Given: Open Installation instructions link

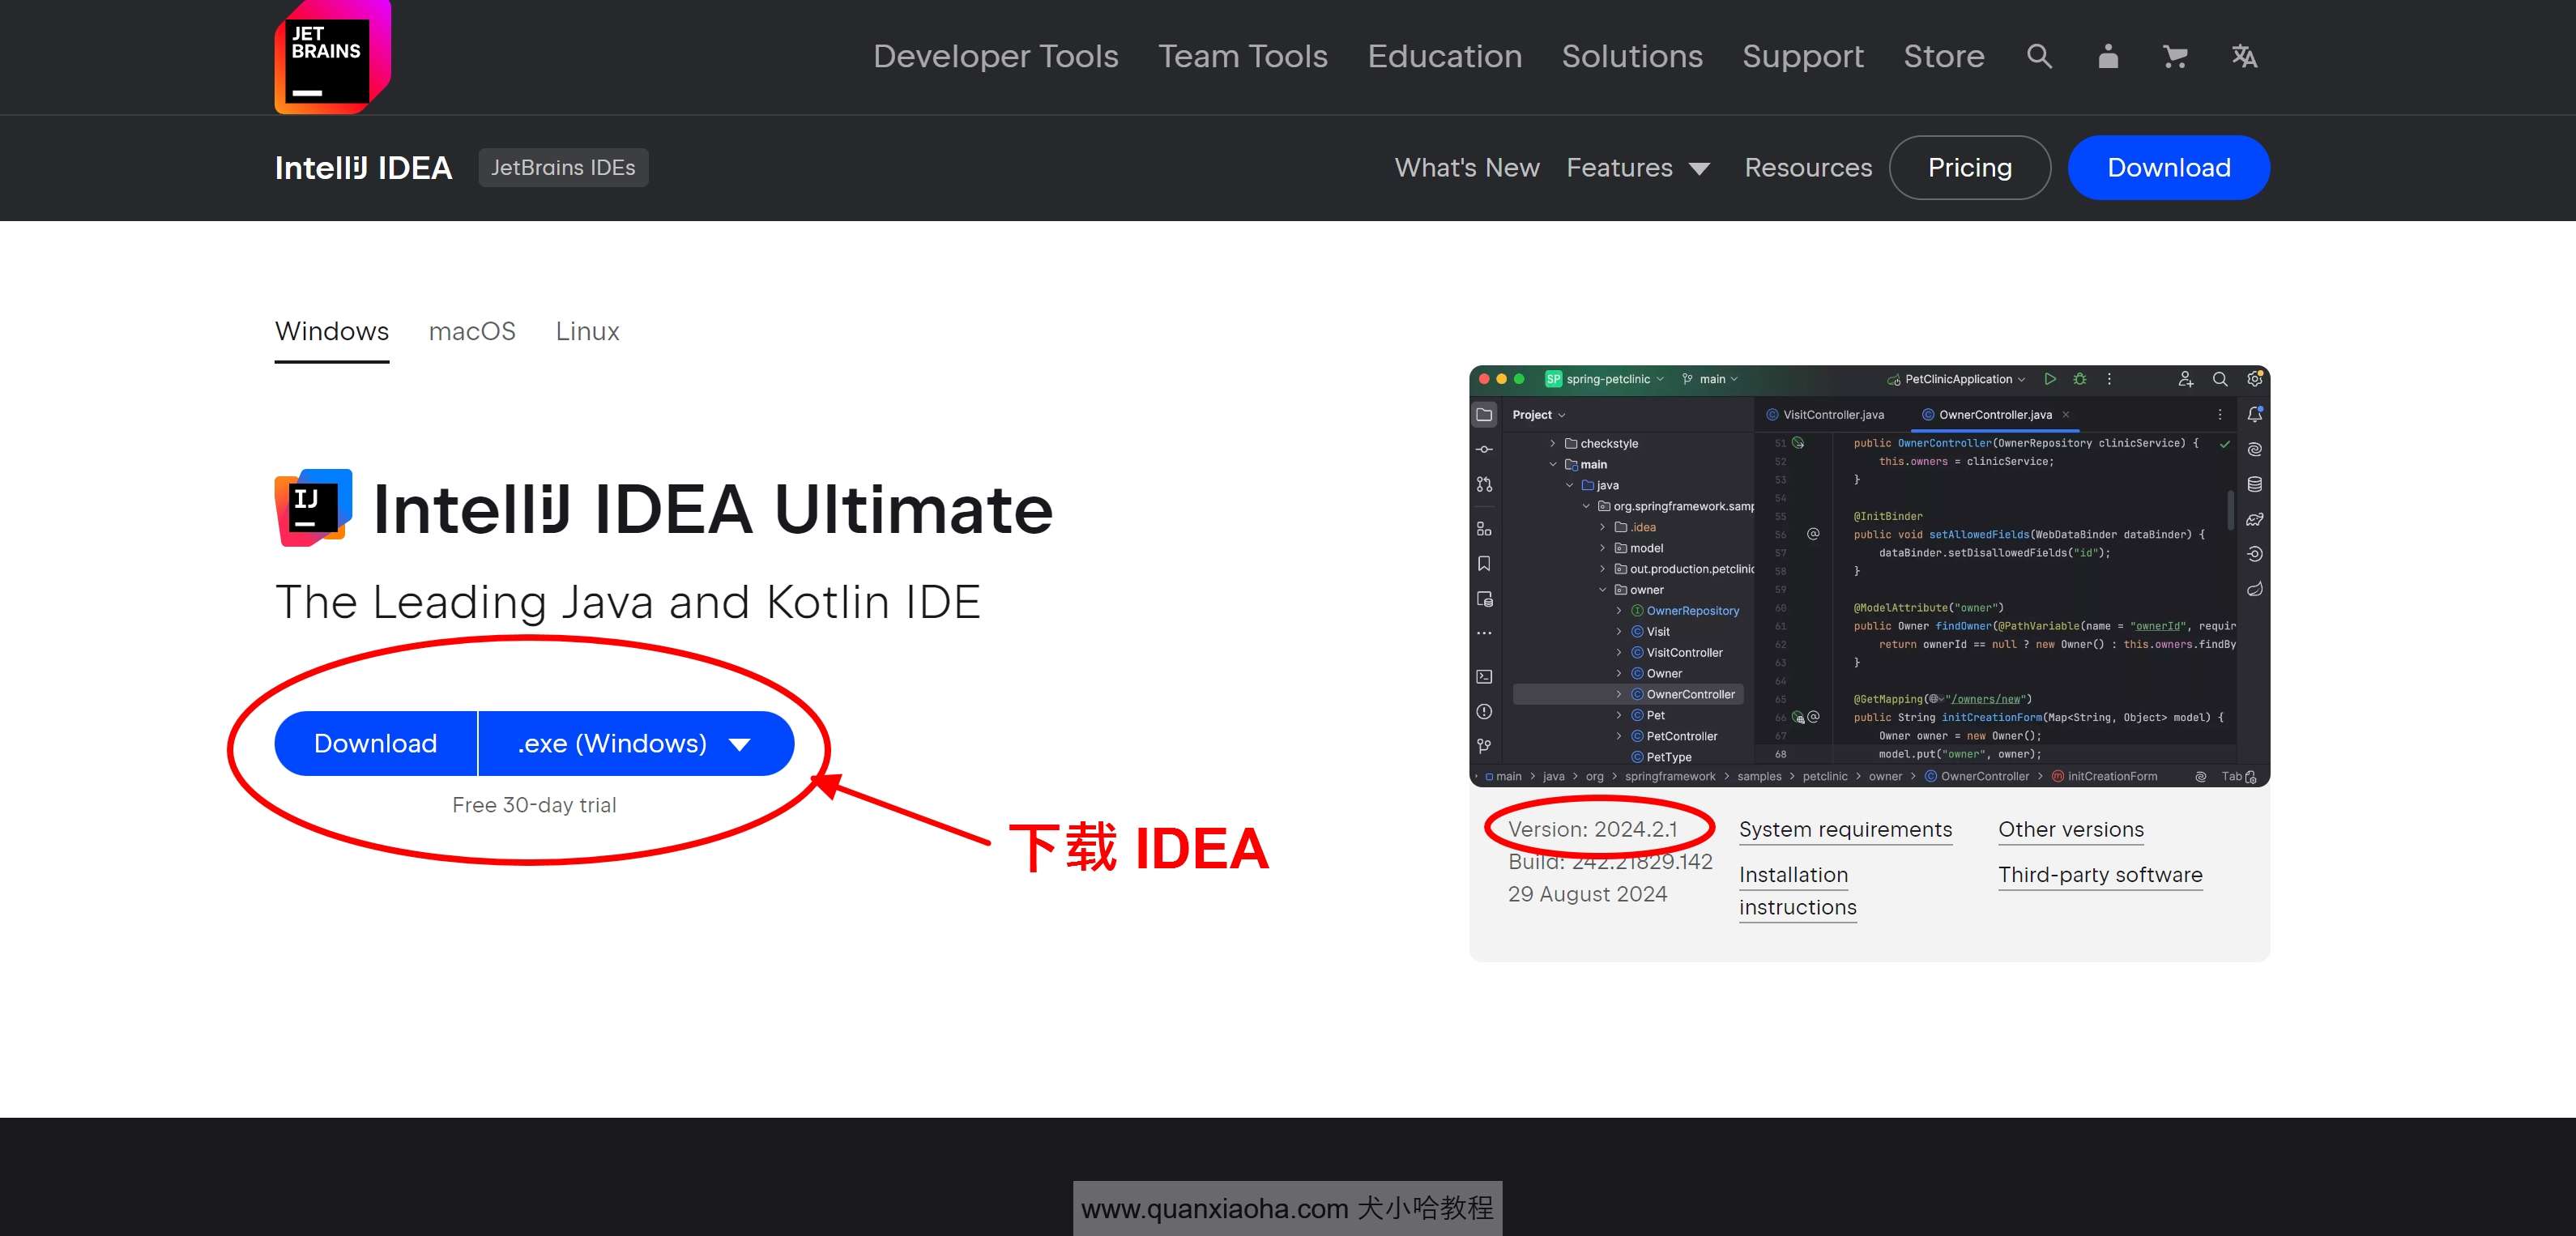Looking at the screenshot, I should (1797, 891).
